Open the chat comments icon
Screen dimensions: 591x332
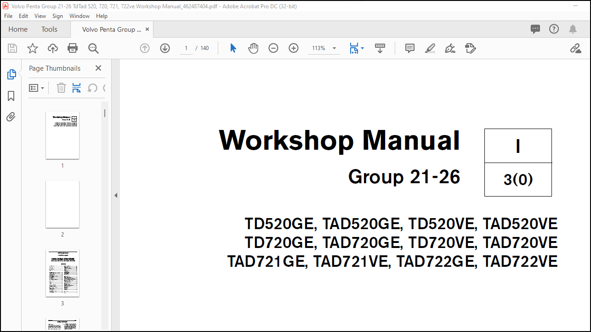click(535, 29)
